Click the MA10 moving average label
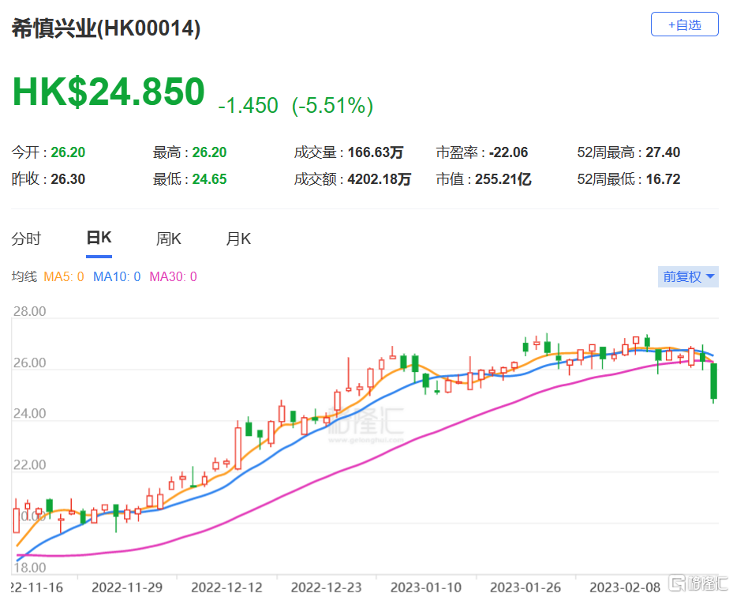Viewport: 733px width, 597px height. pos(117,277)
